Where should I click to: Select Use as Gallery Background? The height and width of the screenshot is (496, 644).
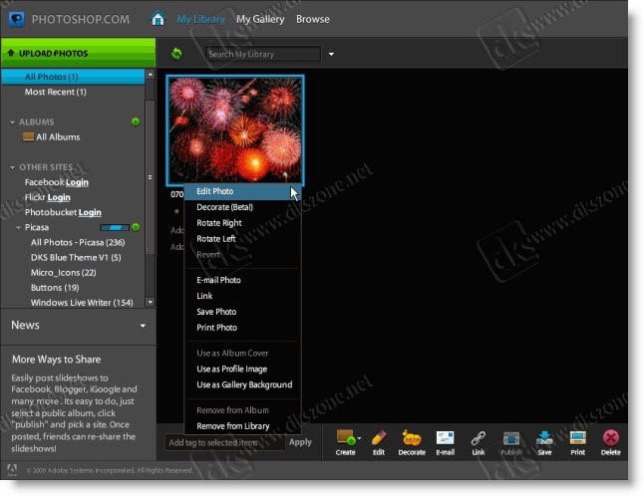click(242, 384)
